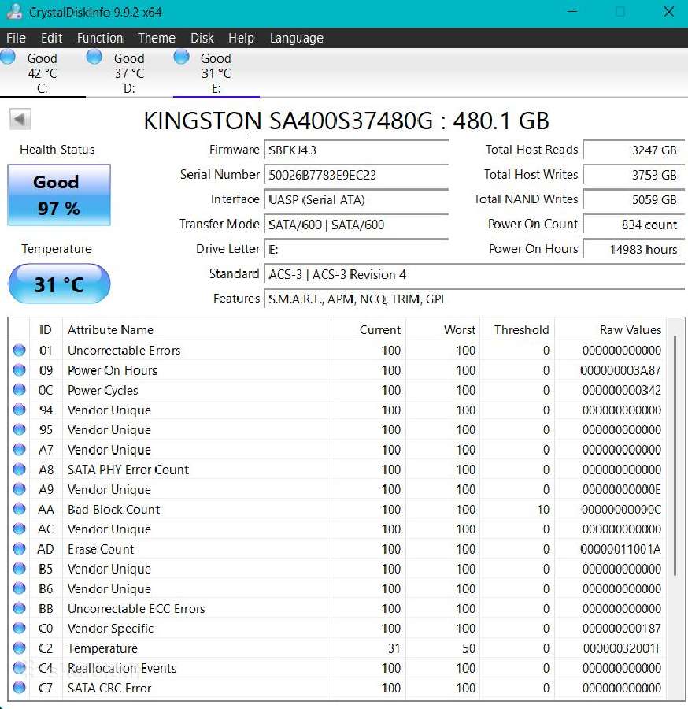The width and height of the screenshot is (688, 709).
Task: Close the CrystalDiskInfo window
Action: (668, 12)
